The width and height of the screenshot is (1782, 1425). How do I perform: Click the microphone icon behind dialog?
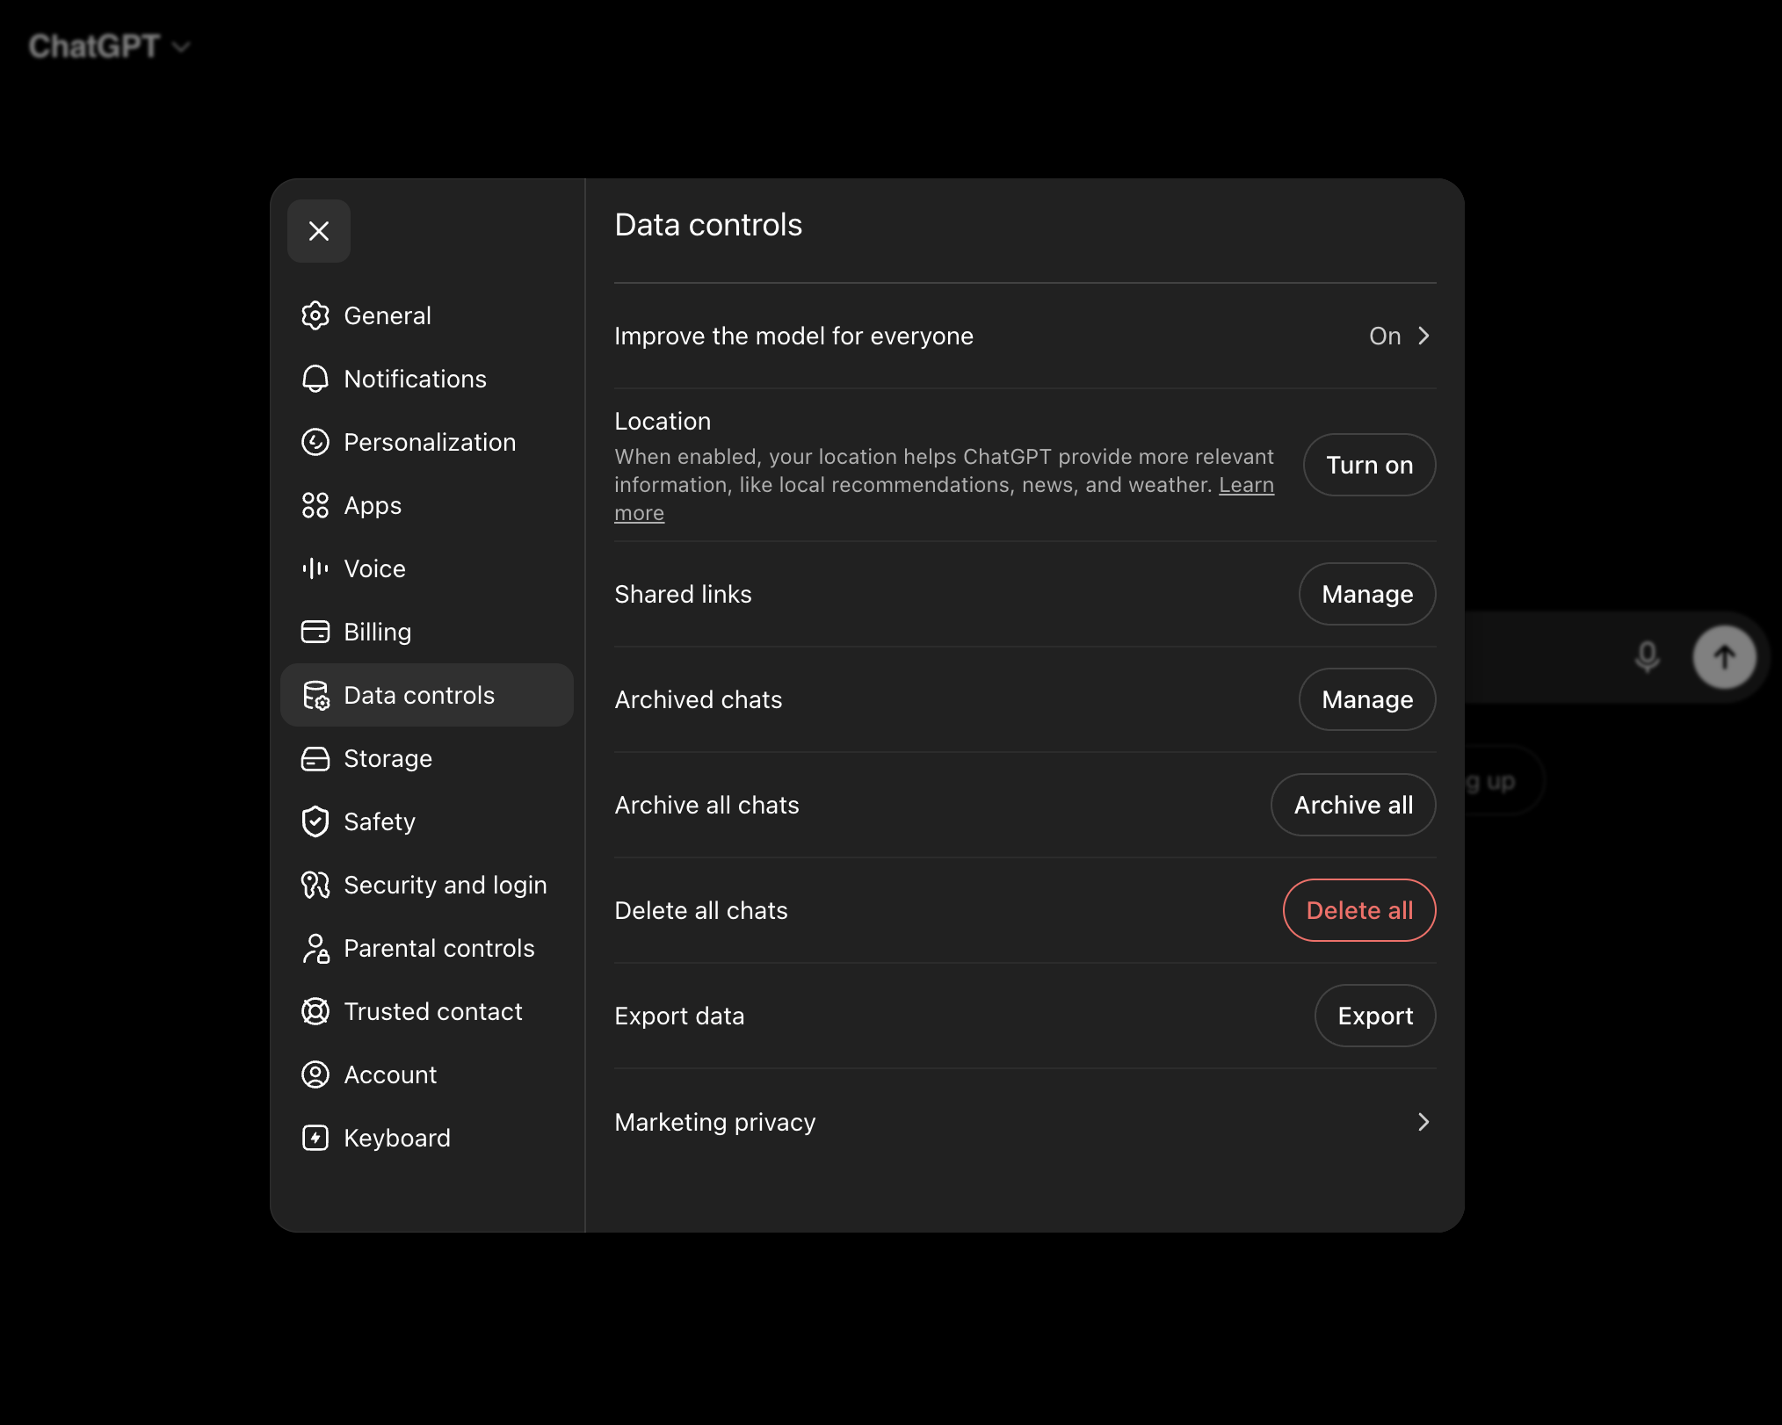tap(1648, 657)
